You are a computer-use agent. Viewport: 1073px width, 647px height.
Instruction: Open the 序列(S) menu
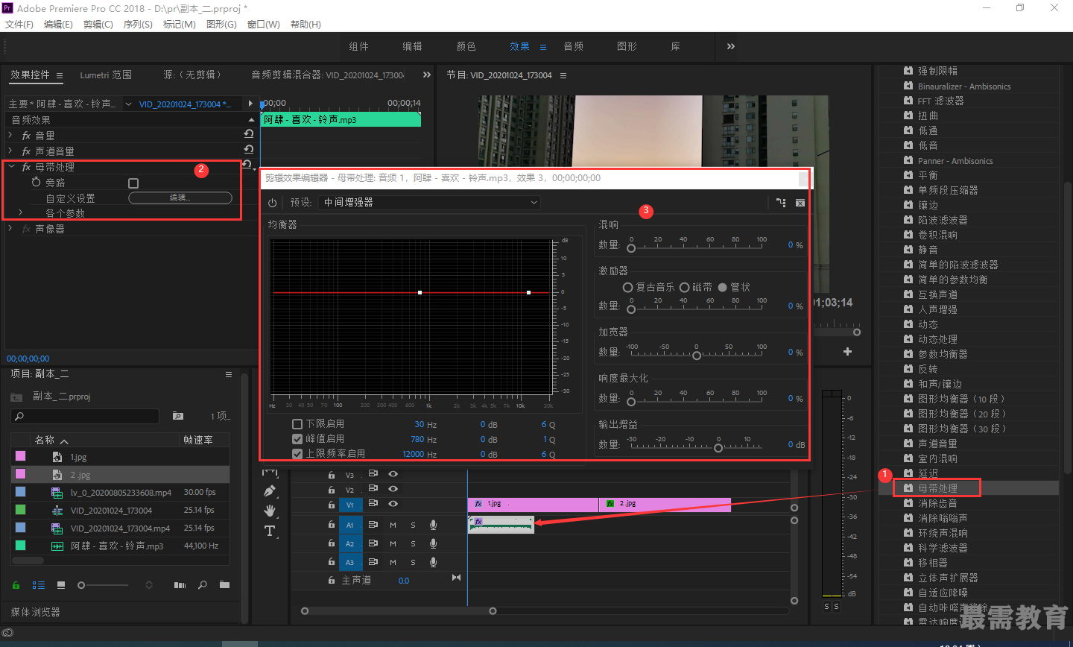pyautogui.click(x=138, y=25)
